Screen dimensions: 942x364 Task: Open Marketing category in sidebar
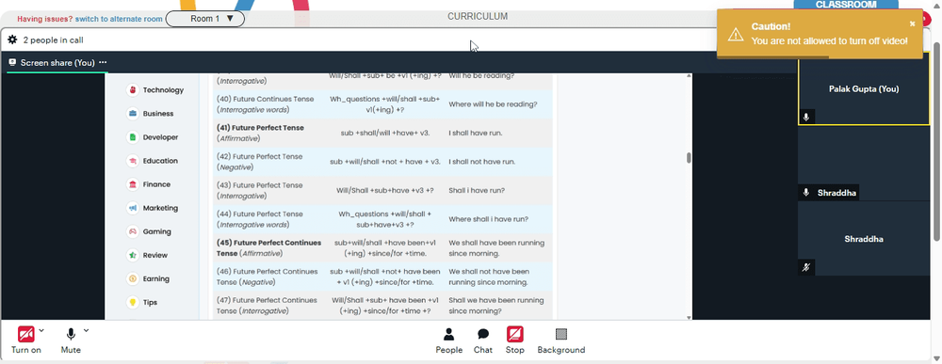153,208
